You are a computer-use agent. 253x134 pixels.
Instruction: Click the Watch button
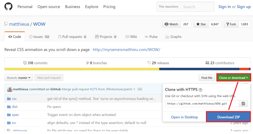tap(171, 24)
